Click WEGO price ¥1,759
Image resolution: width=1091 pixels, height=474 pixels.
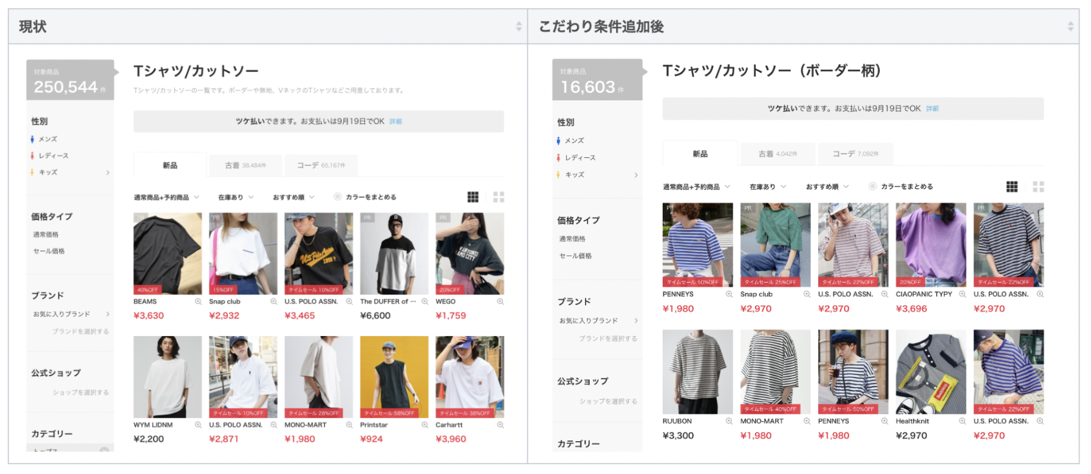click(451, 316)
